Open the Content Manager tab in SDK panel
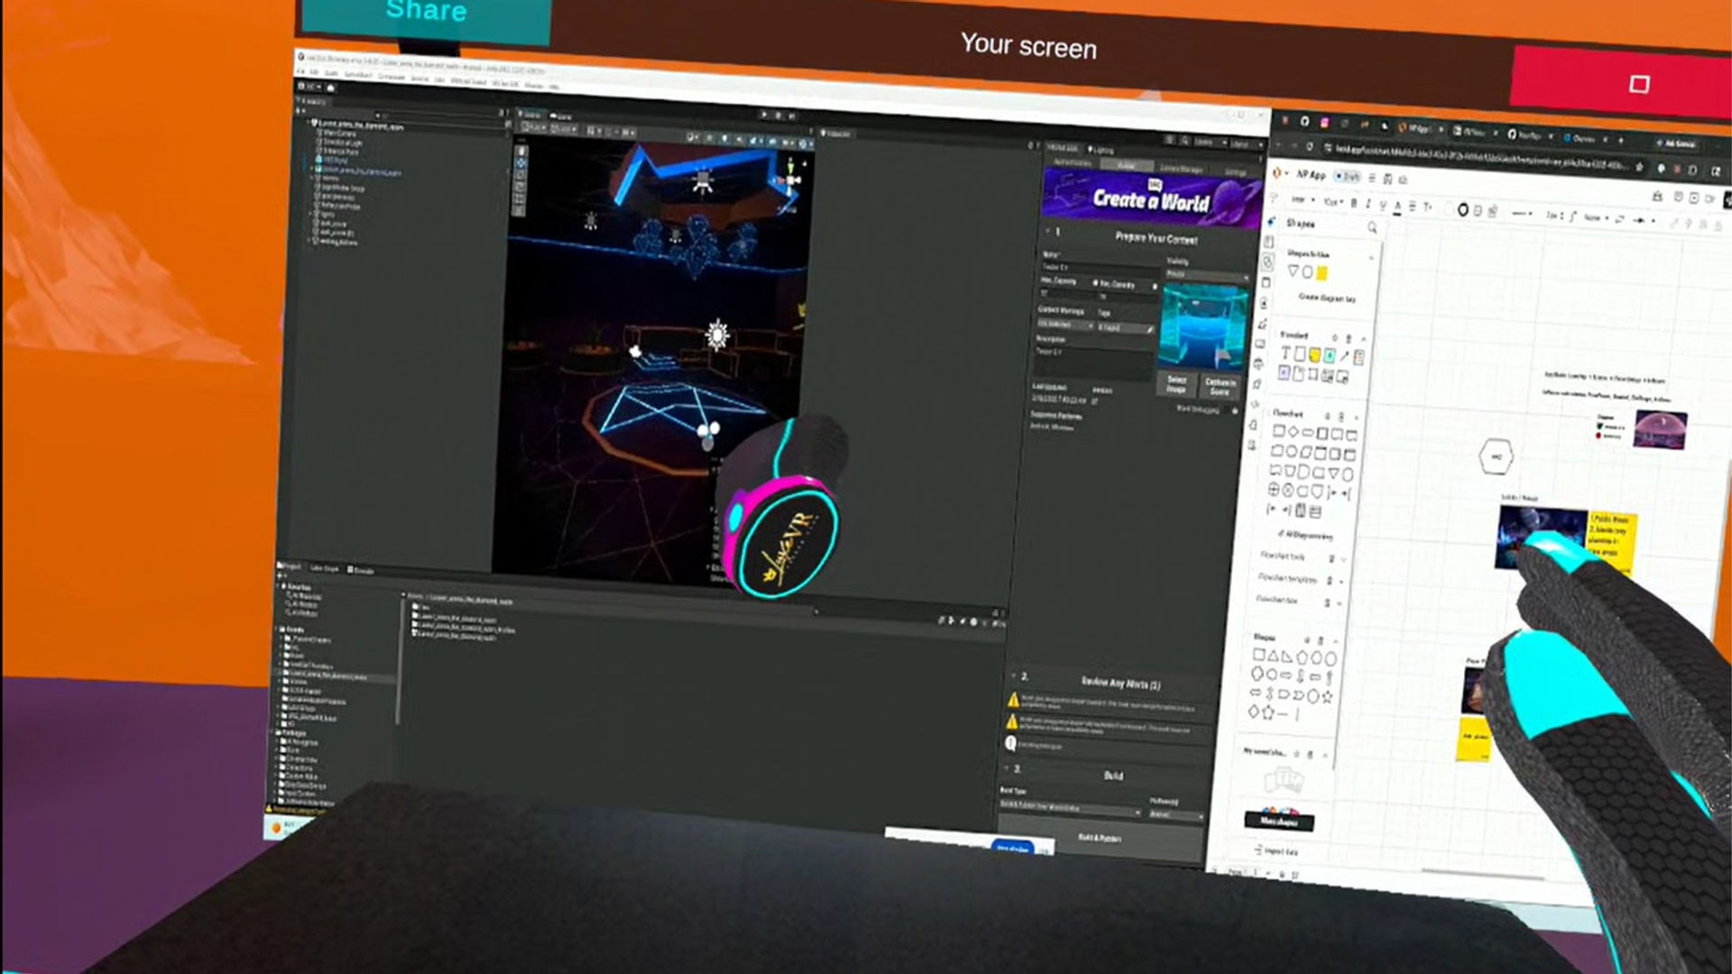This screenshot has width=1732, height=974. tap(1182, 169)
